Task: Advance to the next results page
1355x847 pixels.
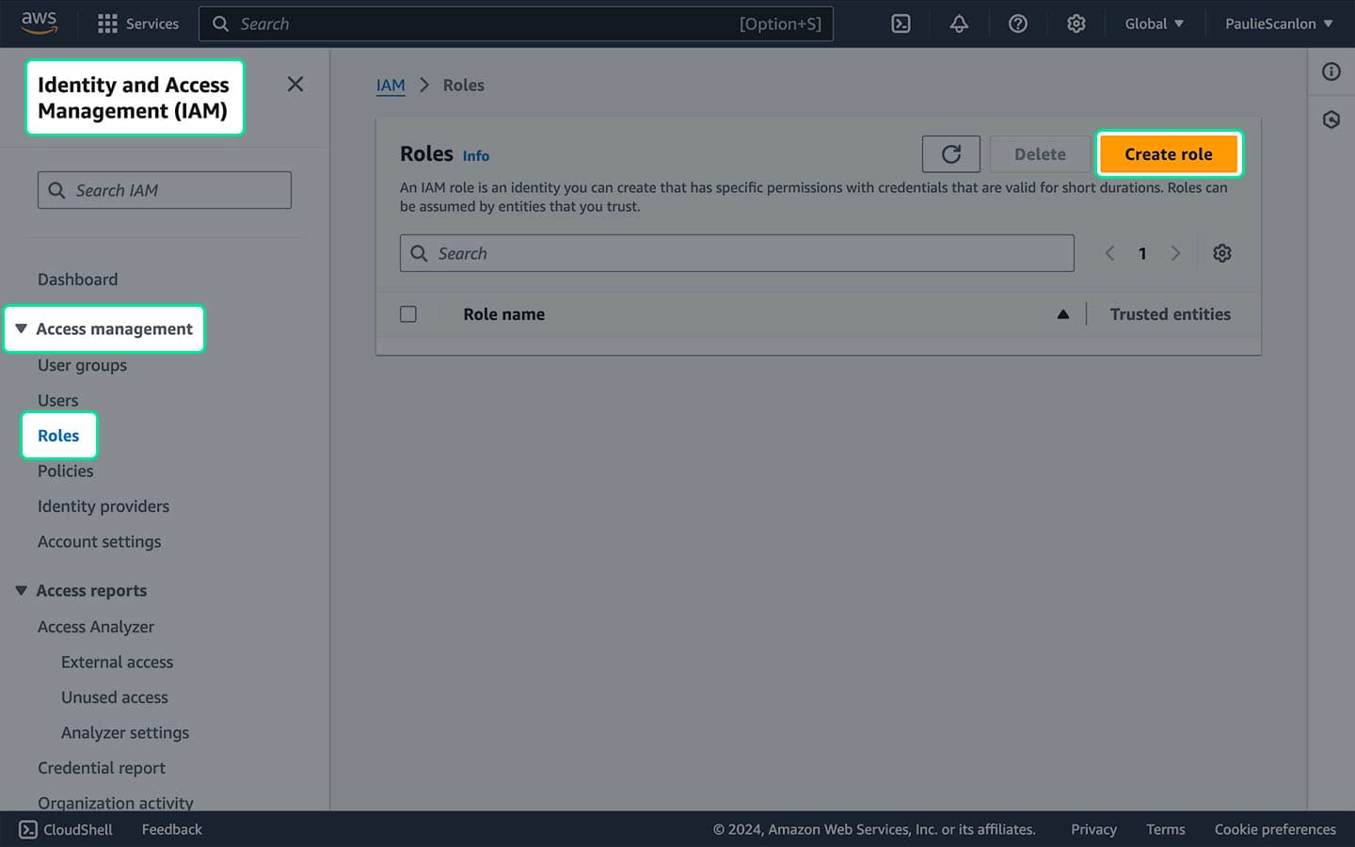Action: (x=1176, y=252)
